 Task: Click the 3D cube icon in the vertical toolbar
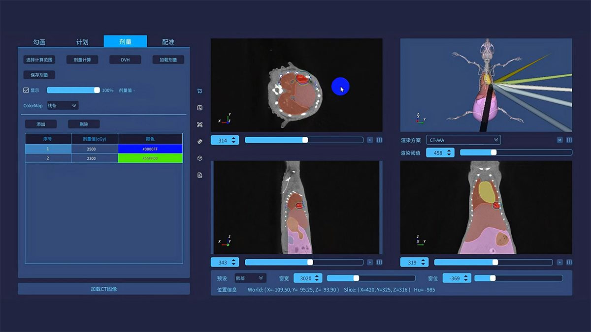pyautogui.click(x=199, y=158)
